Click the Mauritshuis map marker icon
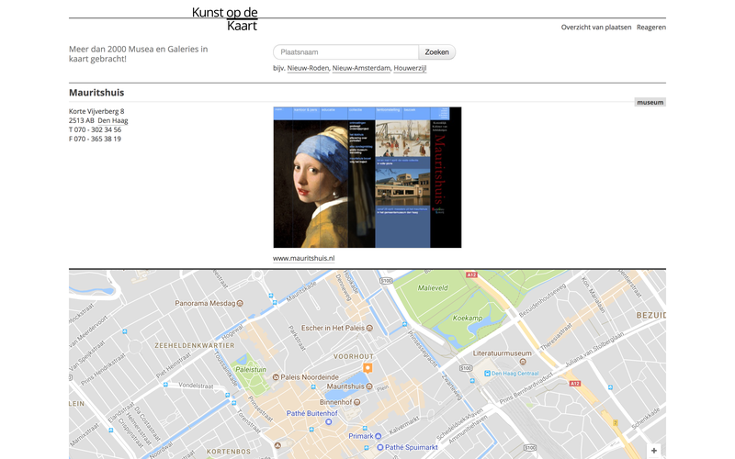 (x=369, y=386)
